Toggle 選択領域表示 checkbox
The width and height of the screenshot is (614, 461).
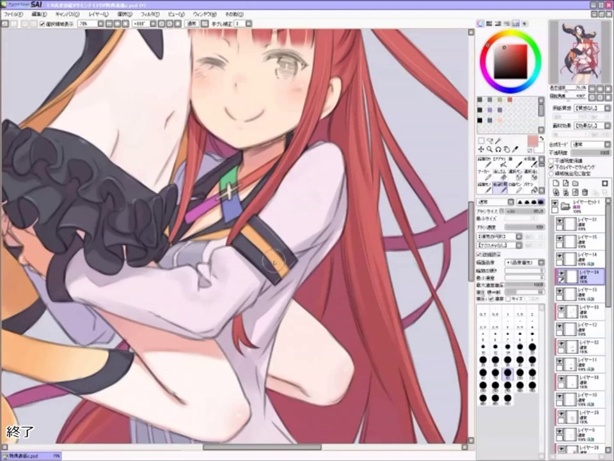pyautogui.click(x=43, y=24)
